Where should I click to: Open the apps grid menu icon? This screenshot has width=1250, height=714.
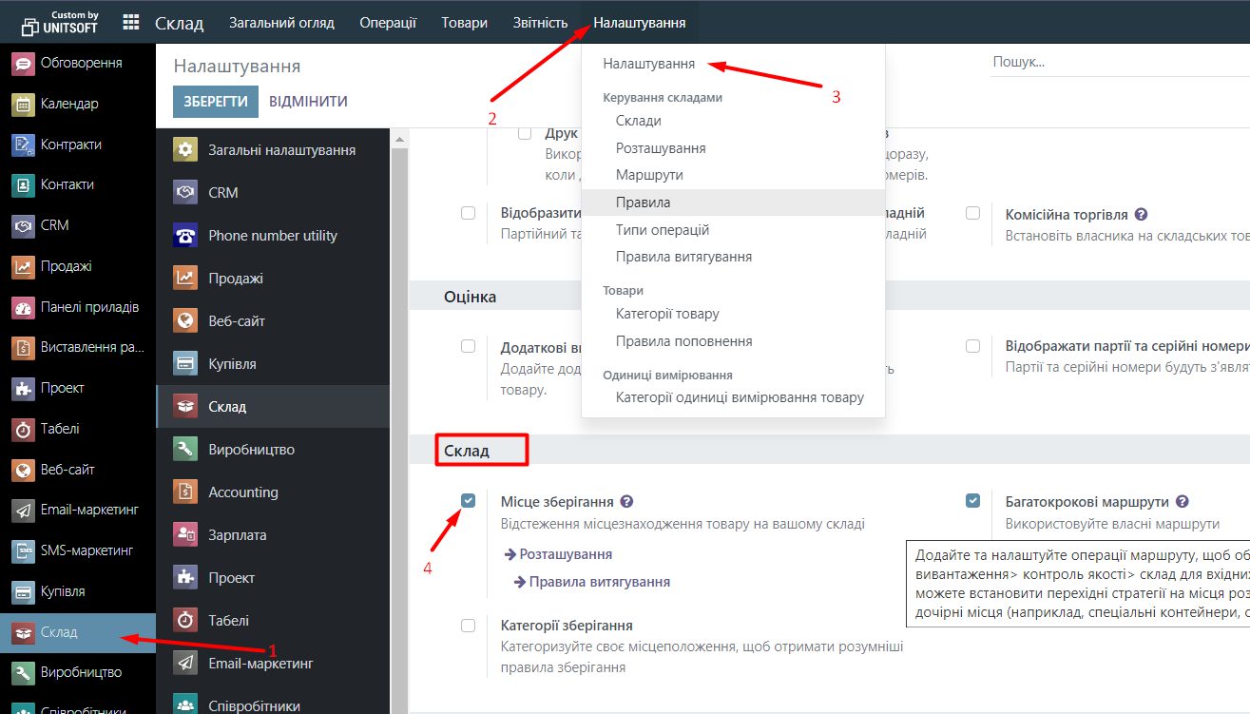tap(131, 23)
